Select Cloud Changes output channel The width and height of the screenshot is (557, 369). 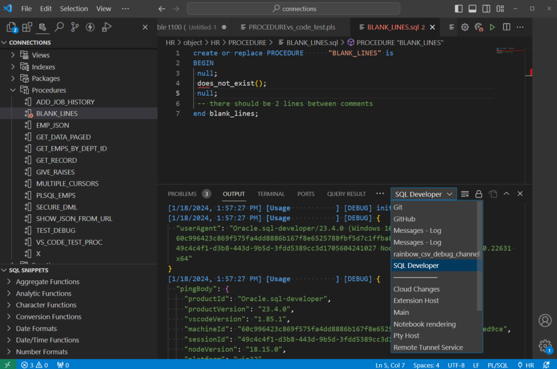pos(416,289)
